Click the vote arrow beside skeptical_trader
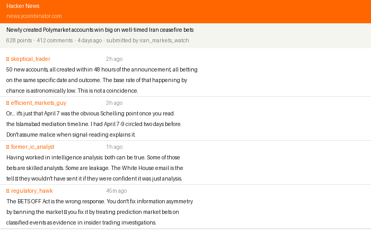 coord(8,59)
